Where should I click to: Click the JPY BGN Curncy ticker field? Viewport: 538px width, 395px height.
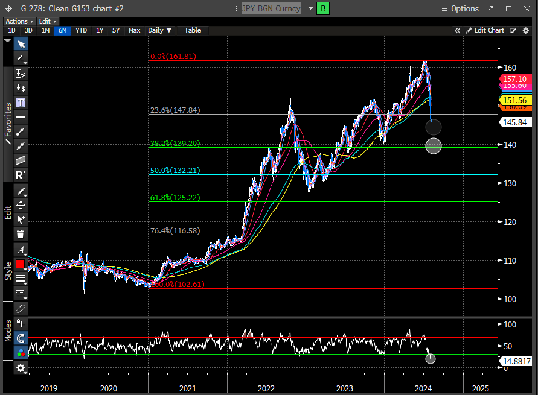[271, 8]
